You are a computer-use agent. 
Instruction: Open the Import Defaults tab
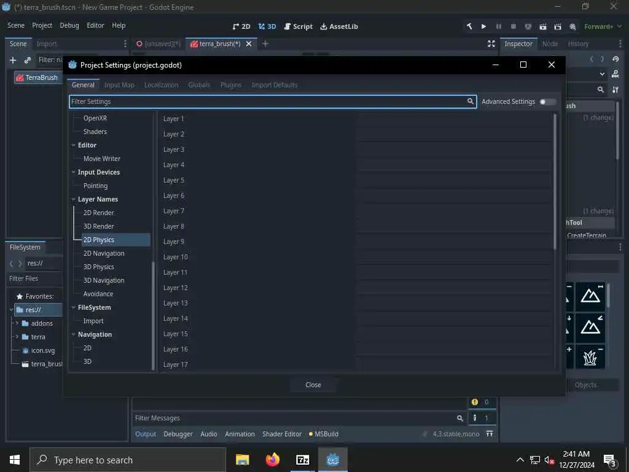(275, 85)
